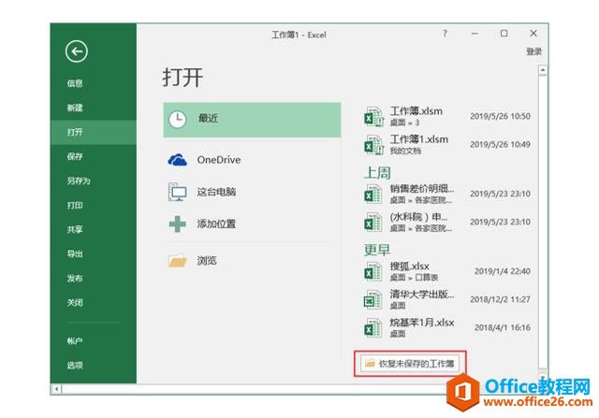This screenshot has width=599, height=418.
Task: Open the 打印 page
Action: 75,206
